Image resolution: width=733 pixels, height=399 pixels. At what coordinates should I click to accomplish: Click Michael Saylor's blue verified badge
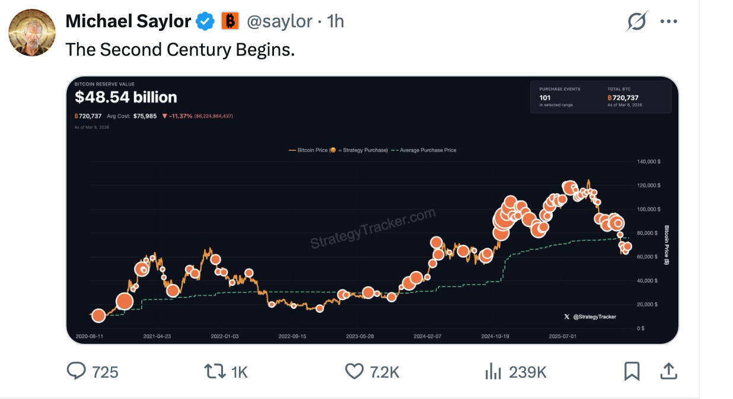pyautogui.click(x=205, y=21)
